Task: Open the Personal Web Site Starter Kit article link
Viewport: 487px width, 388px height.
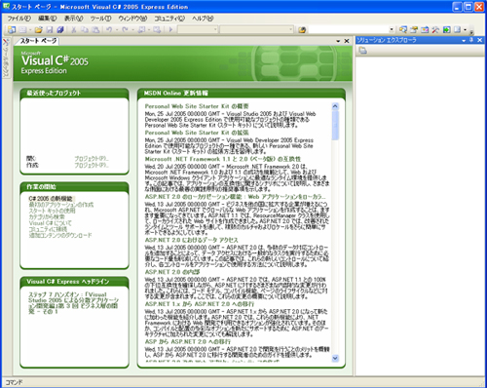Action: click(x=197, y=106)
